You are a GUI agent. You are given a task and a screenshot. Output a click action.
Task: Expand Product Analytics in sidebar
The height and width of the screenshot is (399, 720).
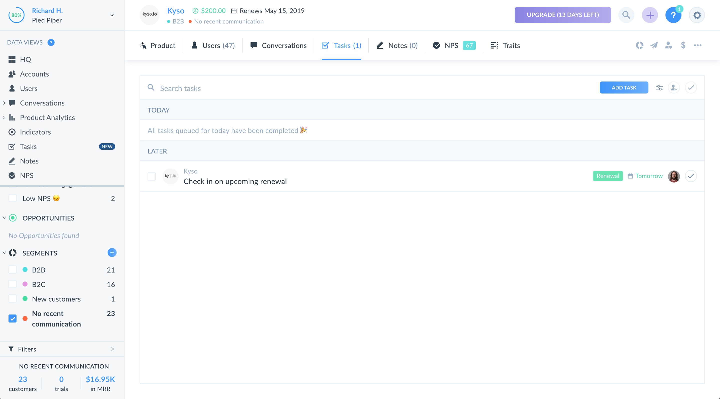pos(4,117)
